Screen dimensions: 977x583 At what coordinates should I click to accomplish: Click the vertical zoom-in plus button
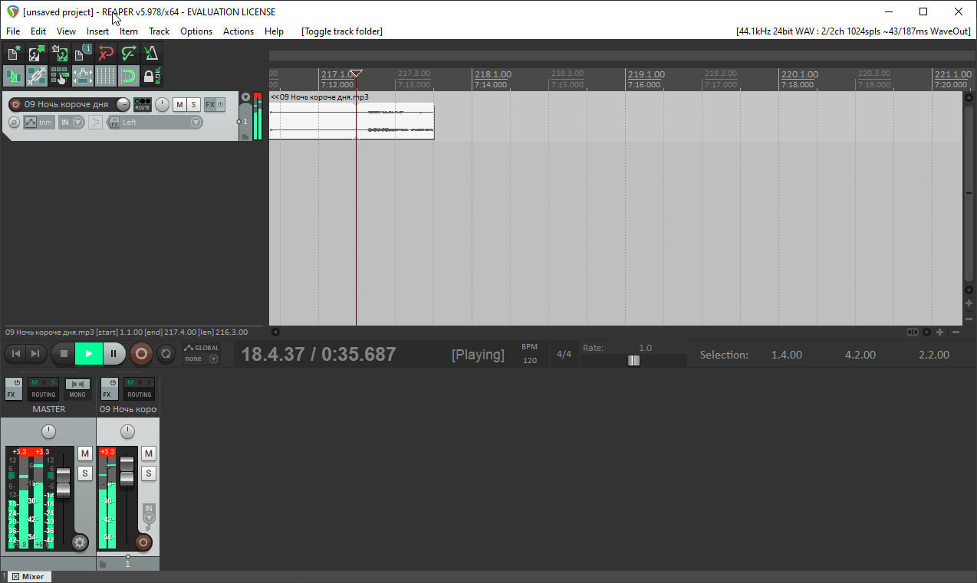click(969, 303)
